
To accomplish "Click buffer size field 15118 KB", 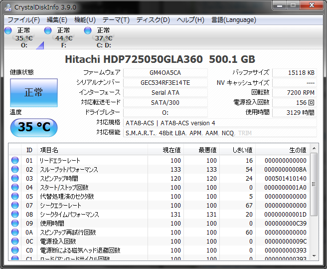I will pos(295,73).
